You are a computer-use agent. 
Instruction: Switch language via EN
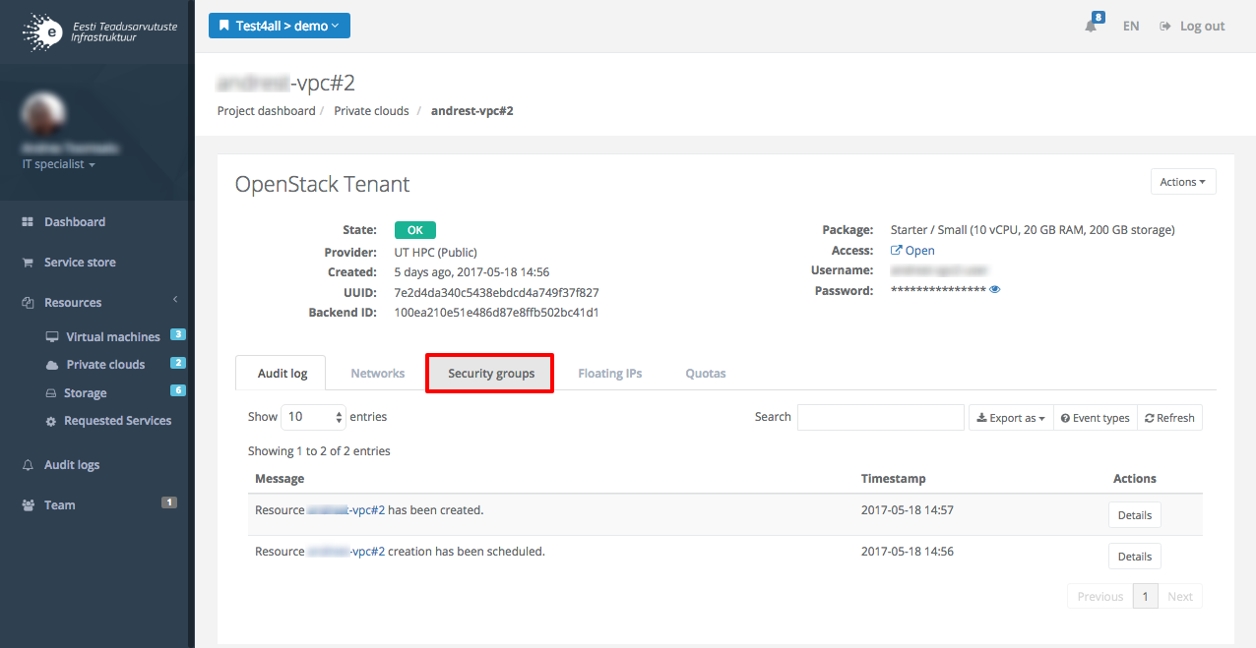1131,27
